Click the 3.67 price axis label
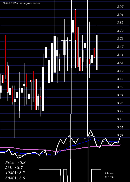This screenshot has height=182, width=130. [x=120, y=47]
